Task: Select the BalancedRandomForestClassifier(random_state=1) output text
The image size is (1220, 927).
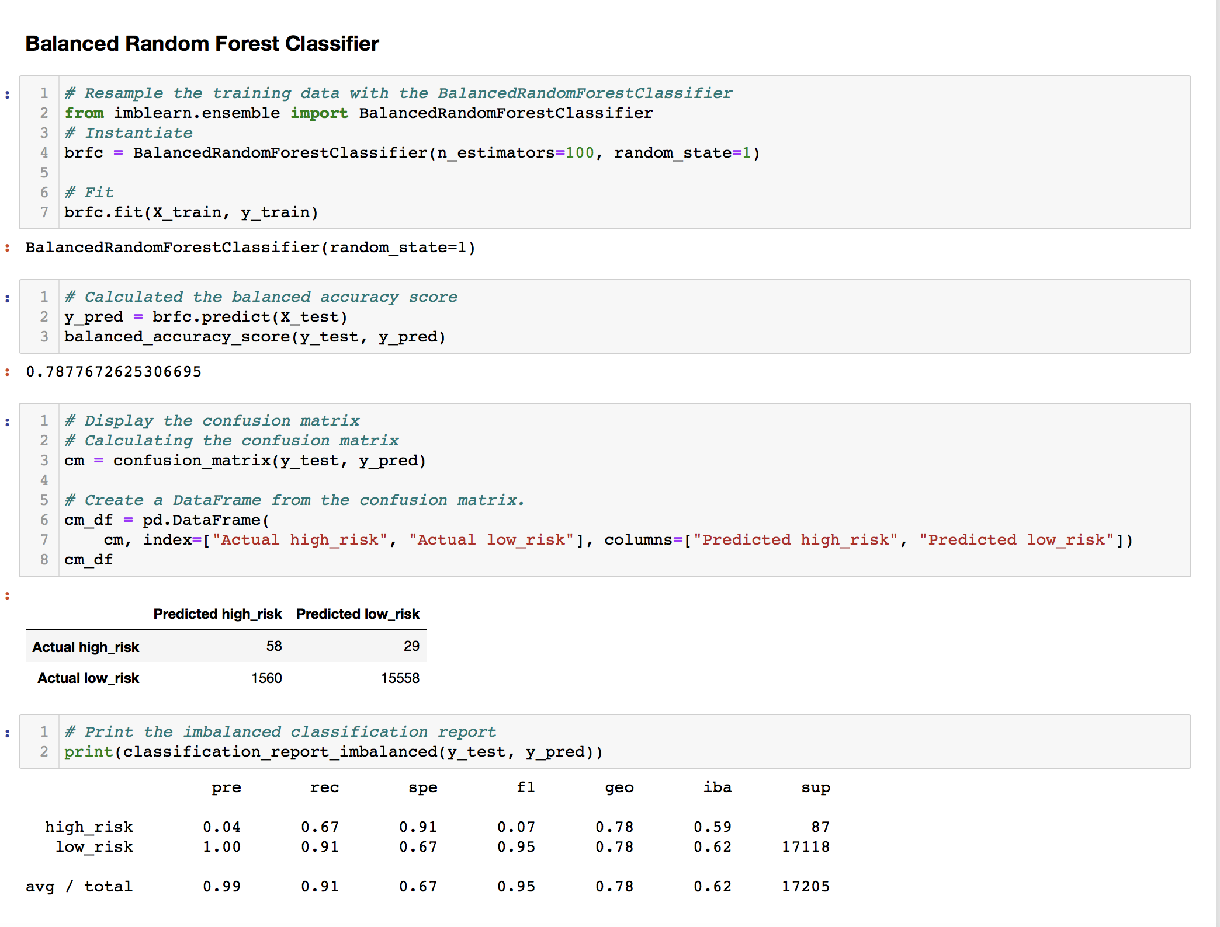Action: coord(250,248)
